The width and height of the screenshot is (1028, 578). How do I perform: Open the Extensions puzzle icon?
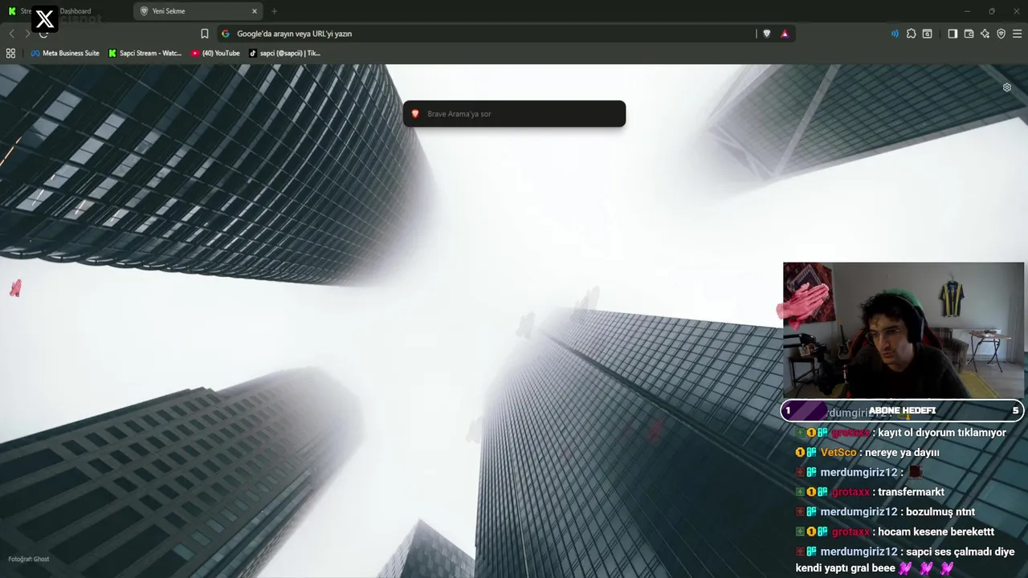911,34
